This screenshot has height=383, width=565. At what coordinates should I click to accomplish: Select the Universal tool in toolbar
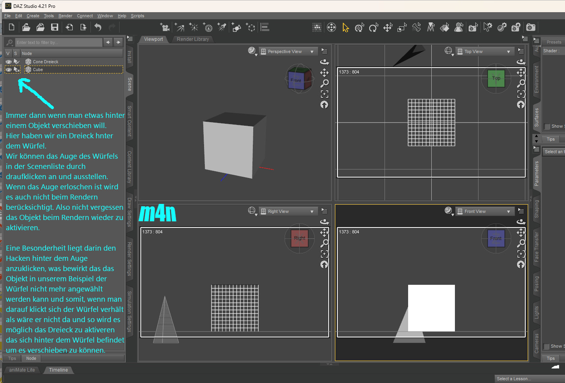359,27
